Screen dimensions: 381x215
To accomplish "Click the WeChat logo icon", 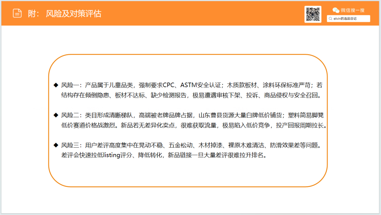I will point(336,10).
